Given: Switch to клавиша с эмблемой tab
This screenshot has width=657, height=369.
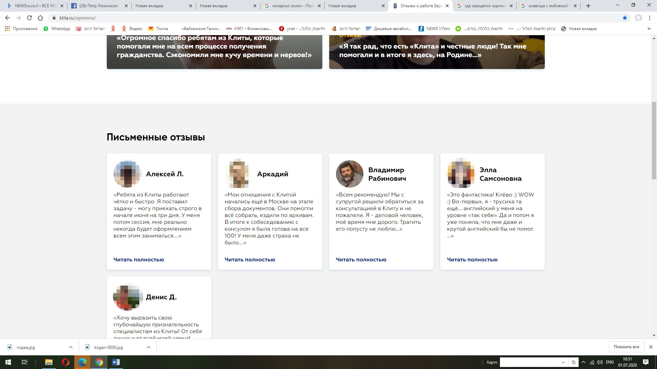Looking at the screenshot, I should 549,6.
